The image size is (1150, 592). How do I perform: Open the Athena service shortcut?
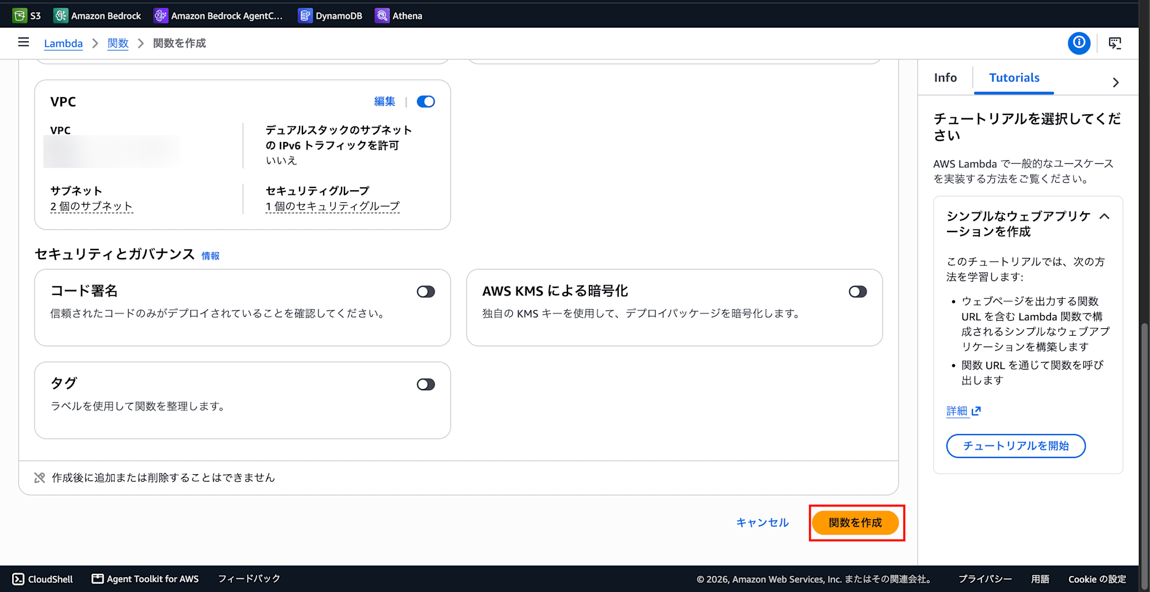(x=398, y=16)
